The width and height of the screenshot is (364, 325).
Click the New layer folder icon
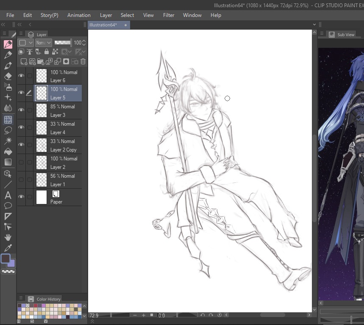(41, 61)
